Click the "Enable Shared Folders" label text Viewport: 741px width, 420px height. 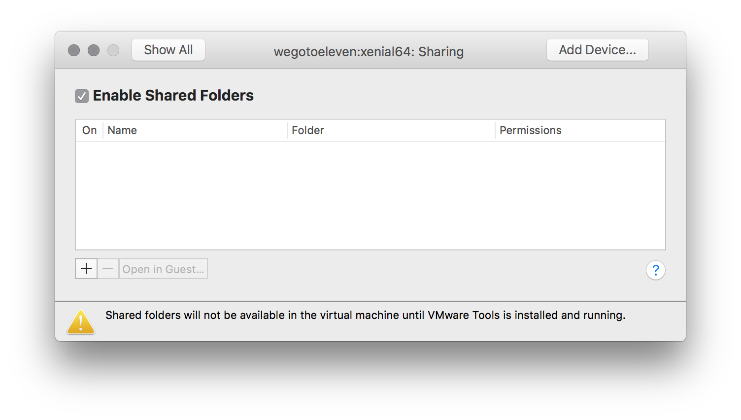[173, 95]
